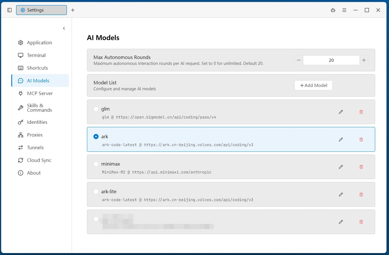Collapse the settings sidebar chevron

point(64,28)
